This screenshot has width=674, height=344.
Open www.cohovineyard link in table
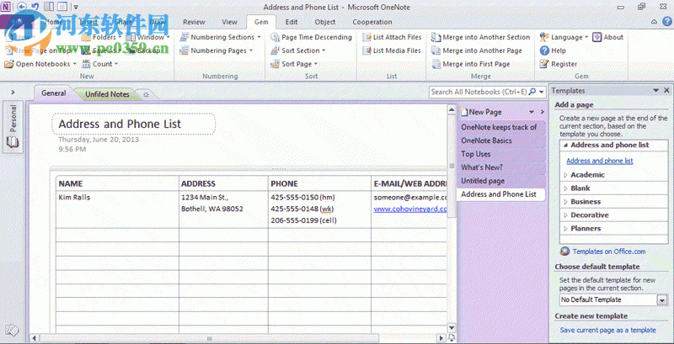pos(410,209)
